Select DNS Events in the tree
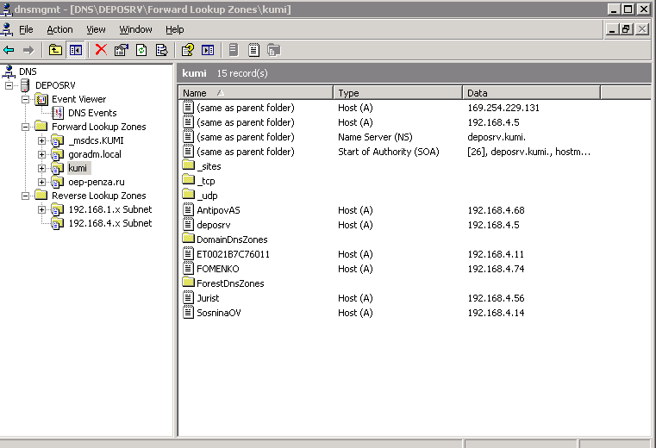 coord(92,113)
